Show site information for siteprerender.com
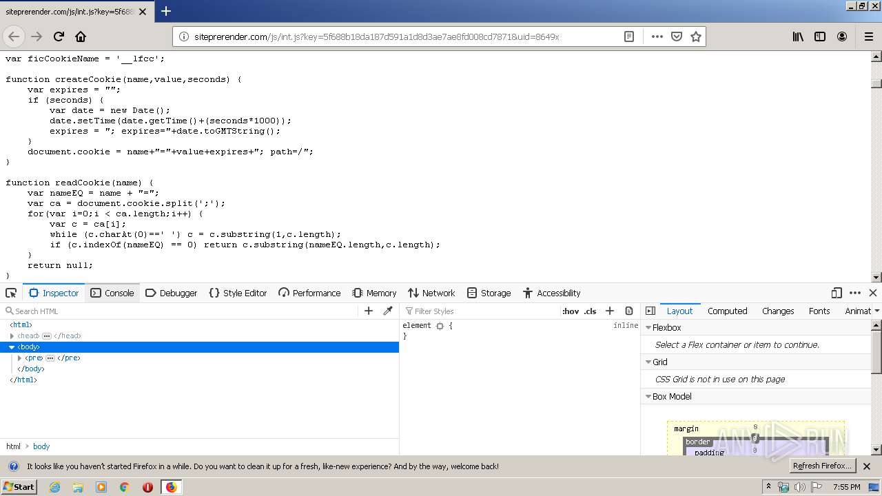Viewport: 882px width, 496px height. point(184,37)
